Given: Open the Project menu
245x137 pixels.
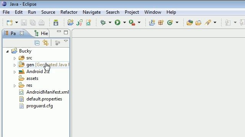Looking at the screenshot, I should [132, 12].
